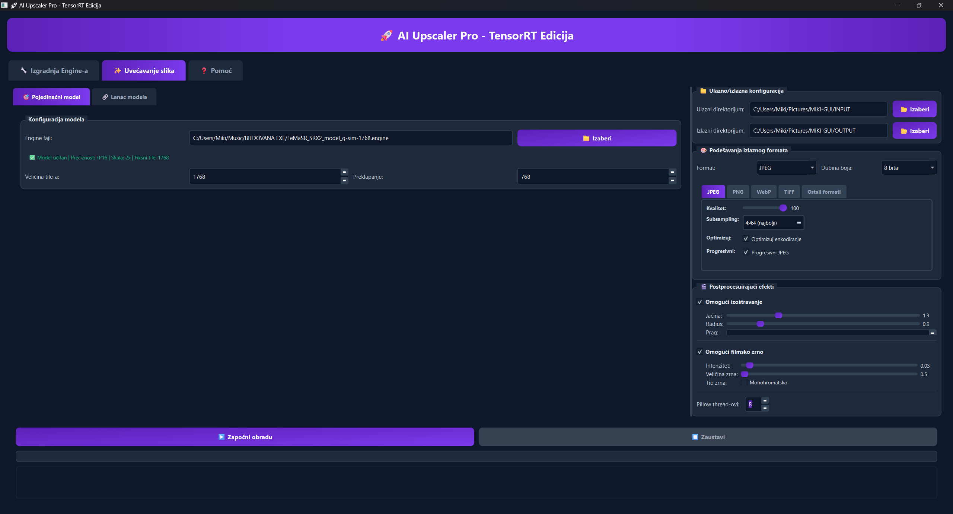
Task: Click the Pillow thread-ovi value field
Action: tap(753, 404)
